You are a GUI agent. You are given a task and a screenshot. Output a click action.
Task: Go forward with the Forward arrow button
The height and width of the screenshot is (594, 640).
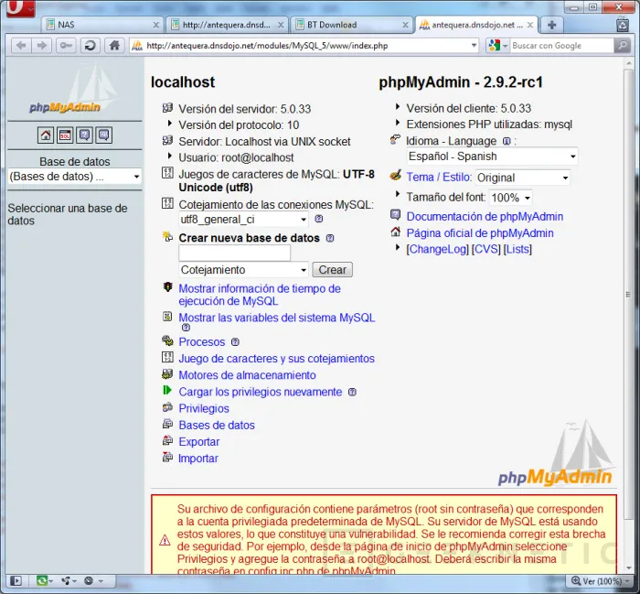(x=42, y=46)
